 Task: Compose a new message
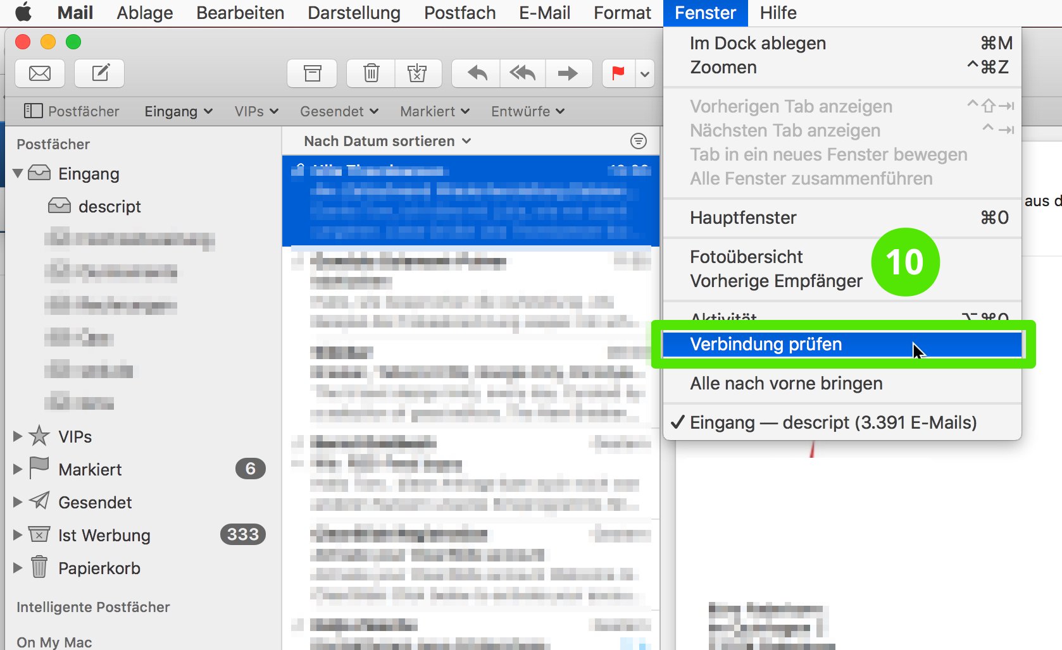coord(99,73)
